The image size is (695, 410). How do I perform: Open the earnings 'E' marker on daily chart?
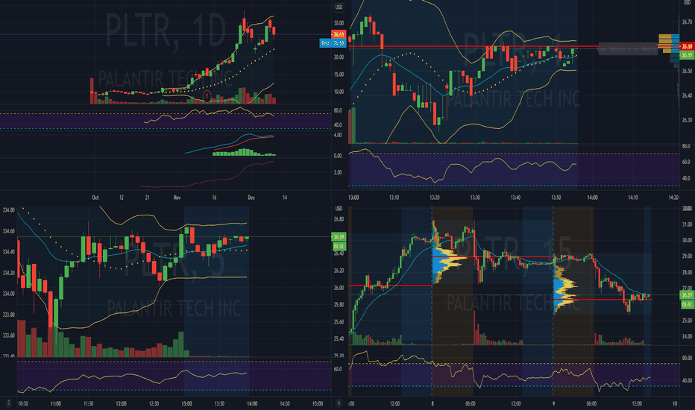pyautogui.click(x=207, y=95)
